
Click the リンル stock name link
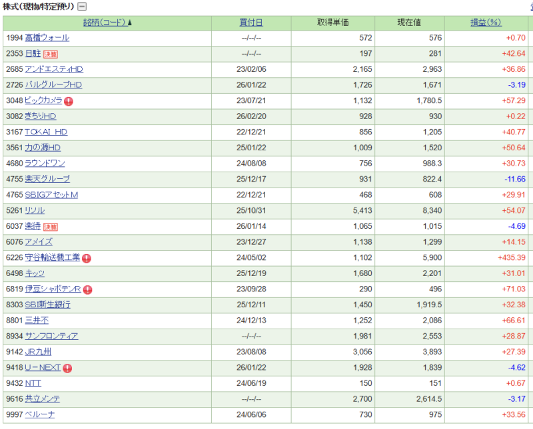pos(35,210)
